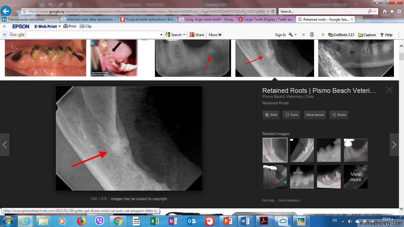Go to the next image with the right arrow
Image resolution: width=404 pixels, height=227 pixels.
point(394,145)
